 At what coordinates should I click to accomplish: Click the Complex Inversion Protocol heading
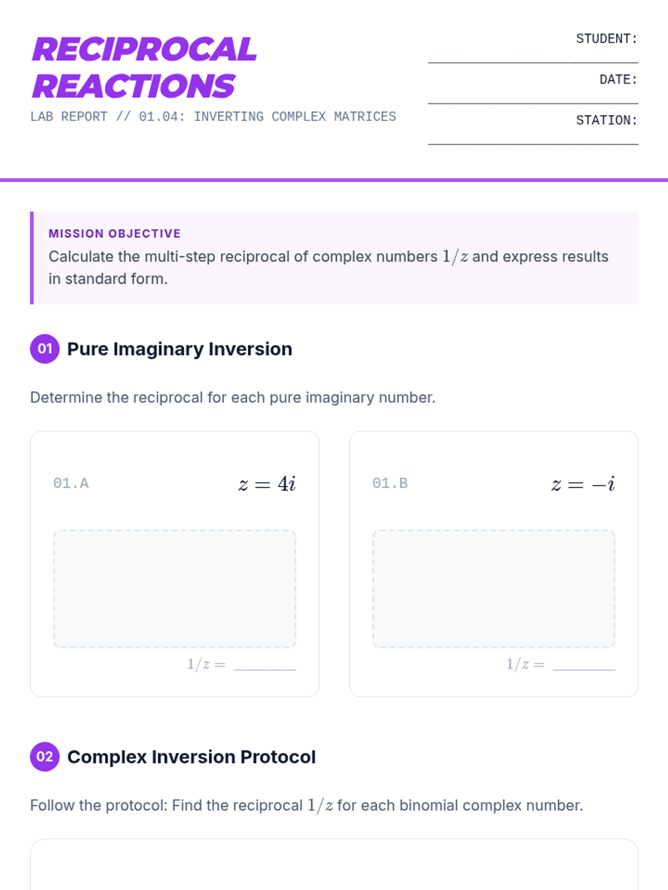(191, 756)
